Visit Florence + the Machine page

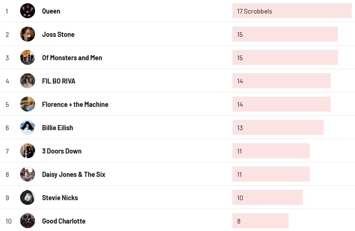coord(75,105)
